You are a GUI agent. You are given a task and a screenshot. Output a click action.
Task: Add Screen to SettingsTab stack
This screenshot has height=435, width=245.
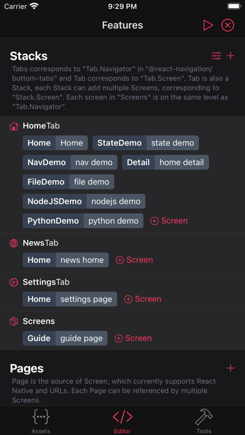click(x=142, y=299)
